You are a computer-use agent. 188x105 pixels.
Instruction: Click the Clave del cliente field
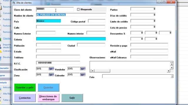pyautogui.click(x=55, y=9)
